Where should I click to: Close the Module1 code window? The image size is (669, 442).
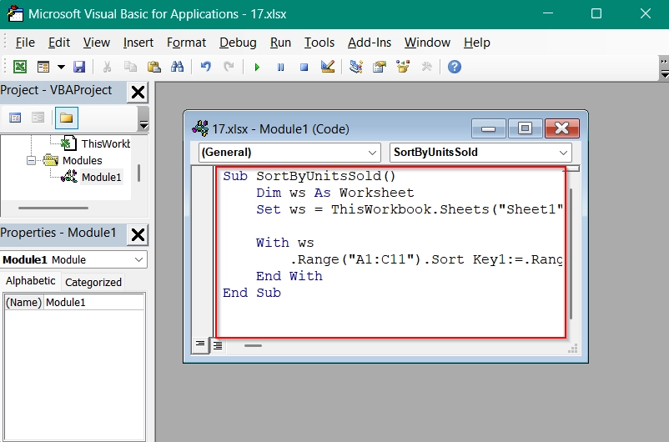[562, 128]
